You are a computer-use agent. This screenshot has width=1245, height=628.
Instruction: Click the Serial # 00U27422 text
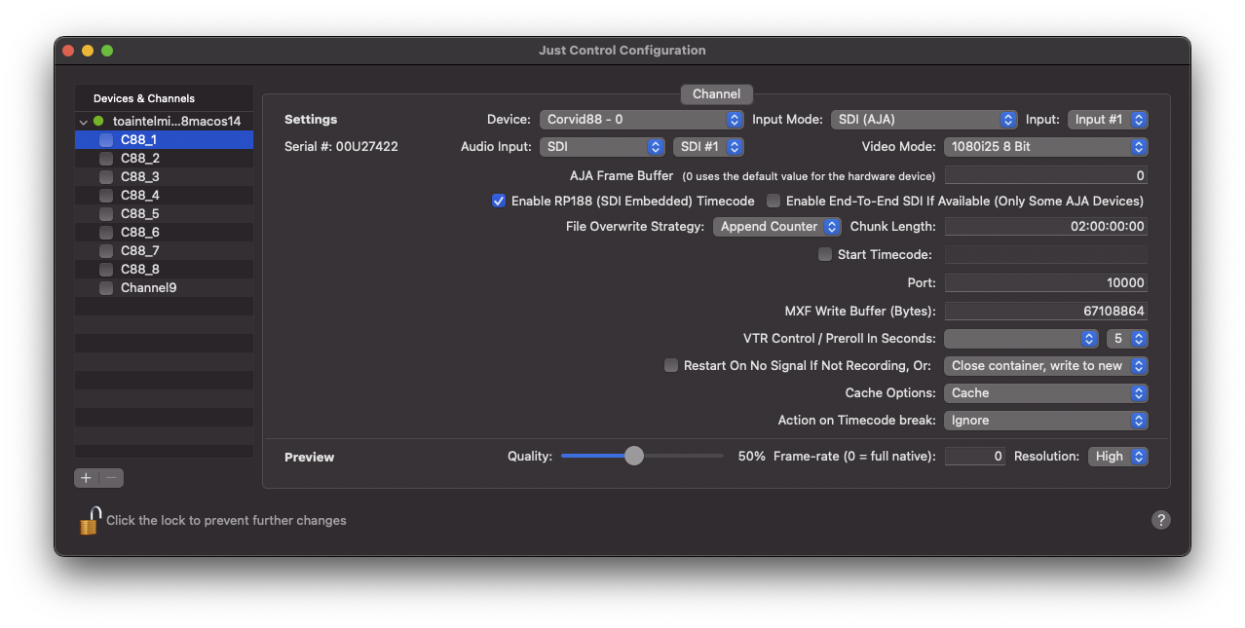(x=341, y=147)
